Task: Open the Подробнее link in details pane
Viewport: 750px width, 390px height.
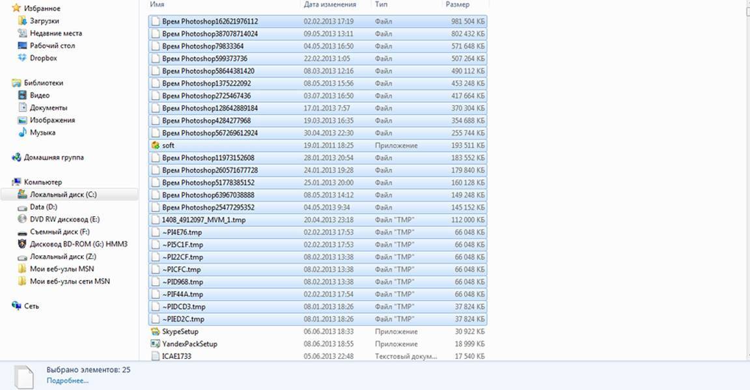Action: pyautogui.click(x=68, y=381)
